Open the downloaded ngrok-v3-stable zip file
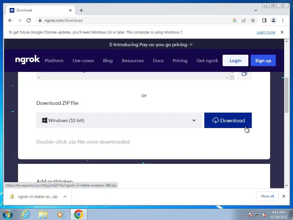The width and height of the screenshot is (293, 220). coord(34,197)
